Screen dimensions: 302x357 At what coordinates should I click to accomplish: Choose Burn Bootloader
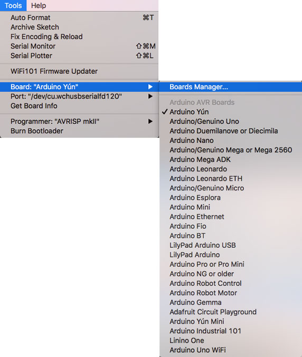point(79,131)
